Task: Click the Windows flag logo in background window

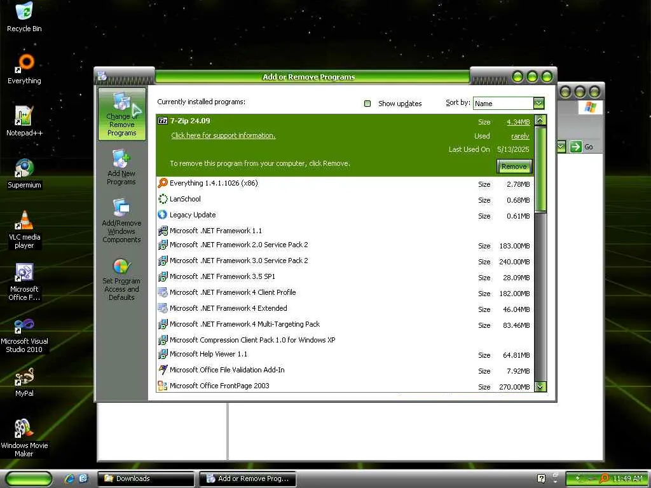Action: point(590,107)
